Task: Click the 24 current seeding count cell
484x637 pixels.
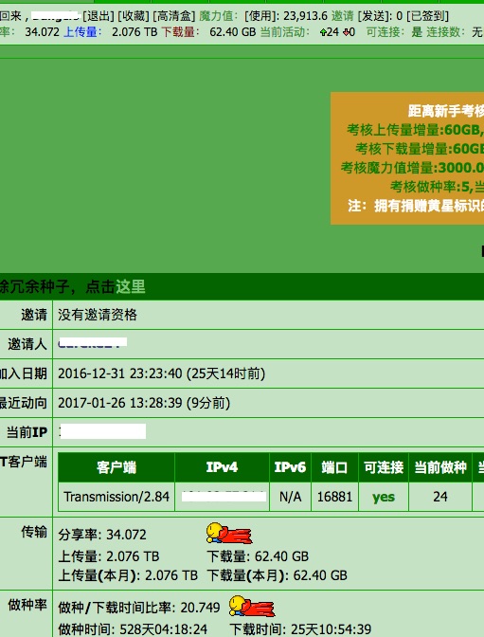Action: click(x=440, y=497)
